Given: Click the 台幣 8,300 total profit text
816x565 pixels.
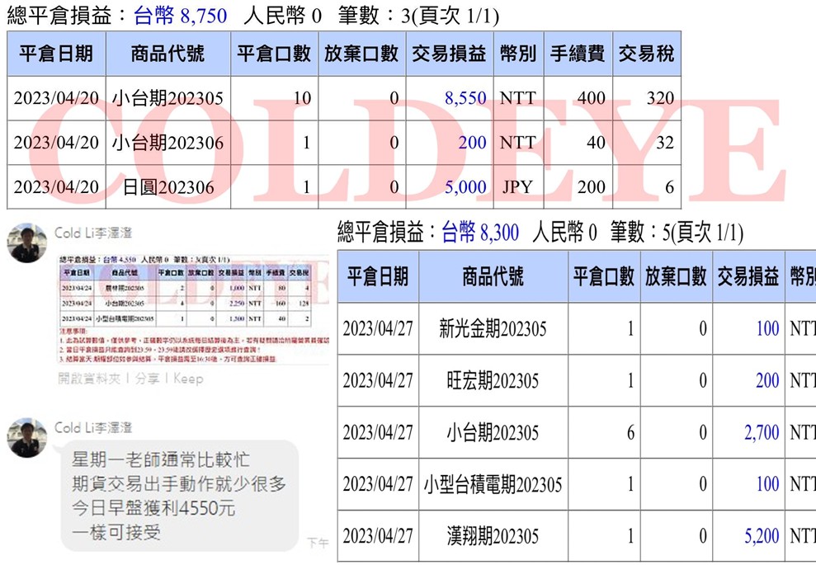Looking at the screenshot, I should [x=480, y=233].
